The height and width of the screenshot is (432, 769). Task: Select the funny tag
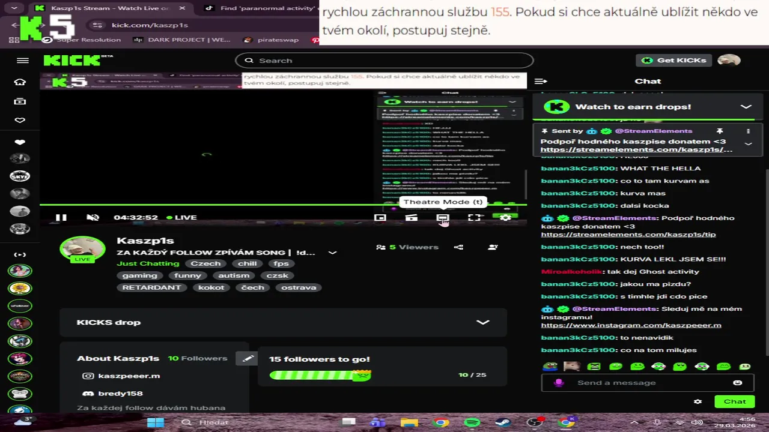tap(187, 275)
